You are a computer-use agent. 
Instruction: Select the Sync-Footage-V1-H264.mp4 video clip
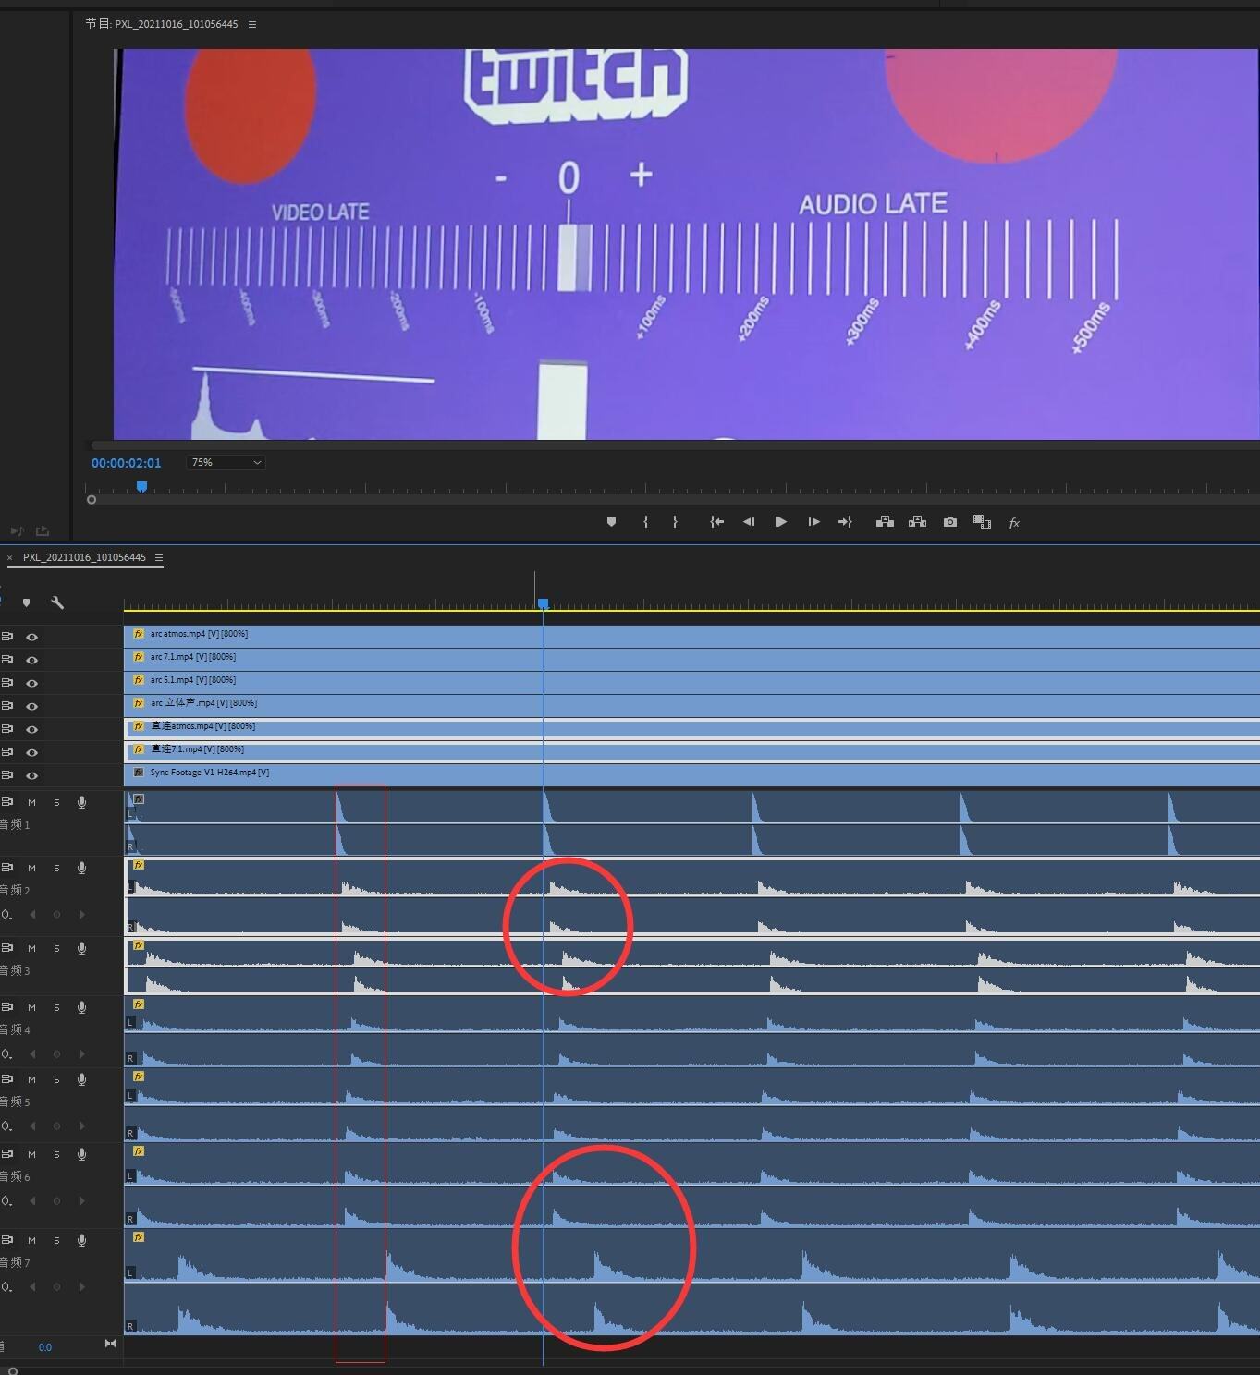click(x=691, y=774)
